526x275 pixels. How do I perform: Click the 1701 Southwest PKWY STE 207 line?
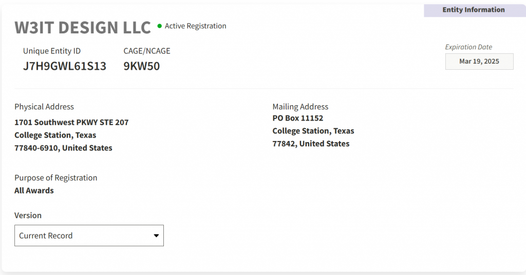[71, 123]
